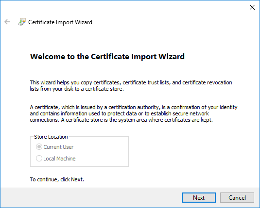The height and width of the screenshot is (208, 260).
Task: Select the Current User radio button
Action: (x=39, y=147)
